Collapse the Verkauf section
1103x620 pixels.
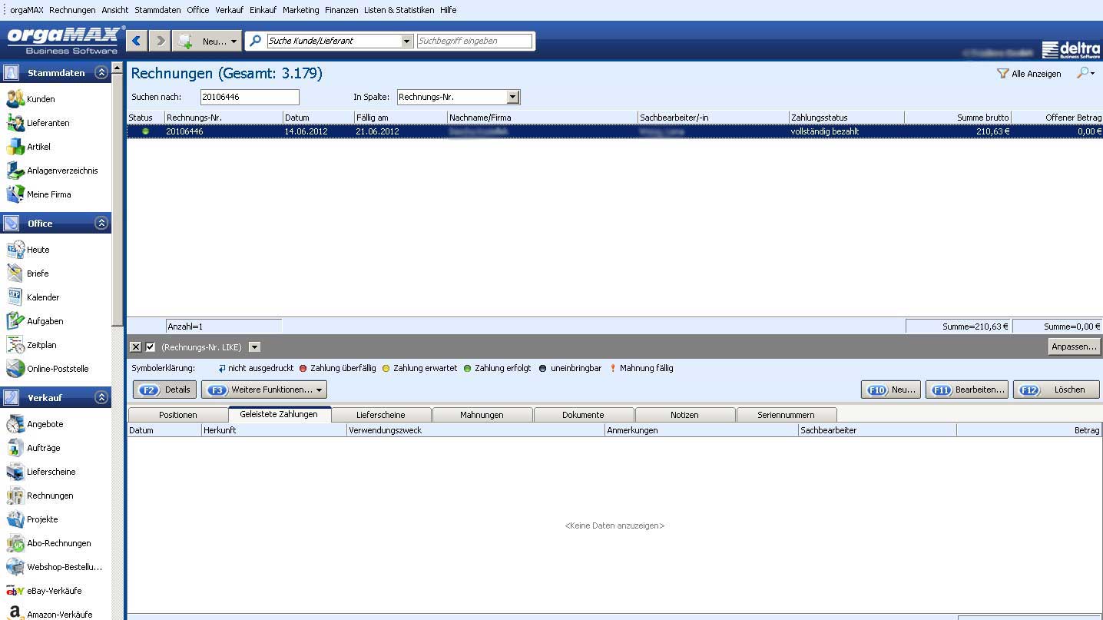point(101,398)
